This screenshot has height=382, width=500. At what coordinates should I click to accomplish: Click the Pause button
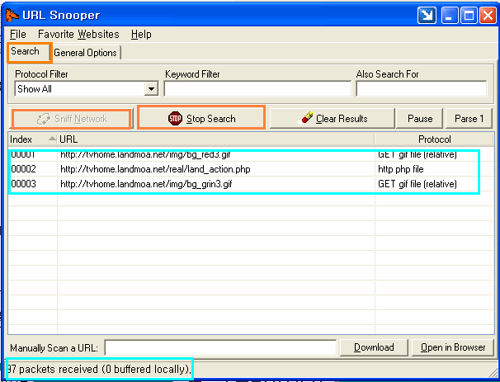coord(420,119)
